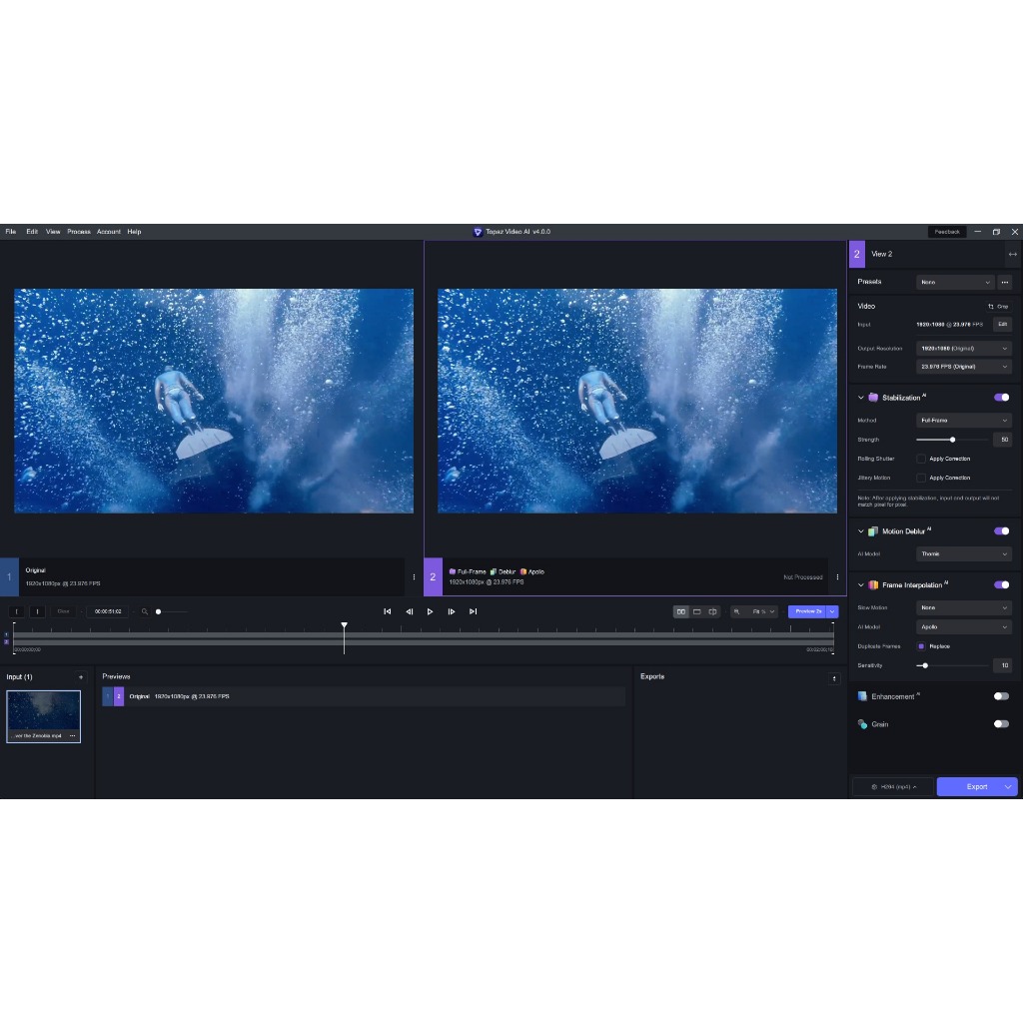Turn off the Stabilization toggle
Image resolution: width=1023 pixels, height=1023 pixels.
(x=1001, y=398)
